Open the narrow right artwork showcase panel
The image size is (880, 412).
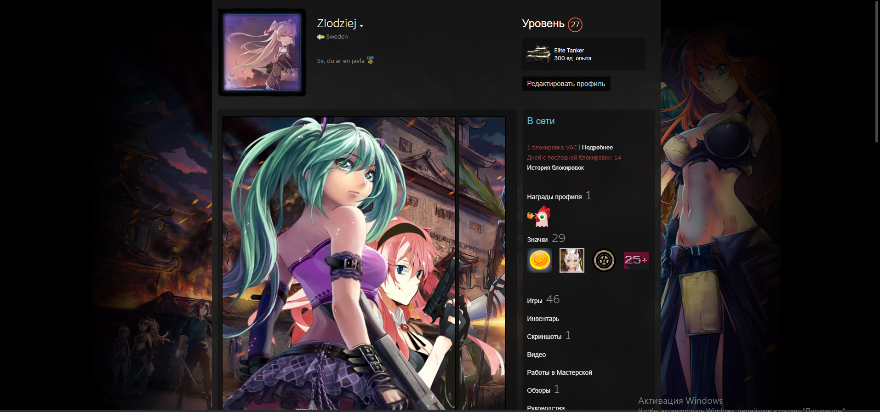click(482, 263)
